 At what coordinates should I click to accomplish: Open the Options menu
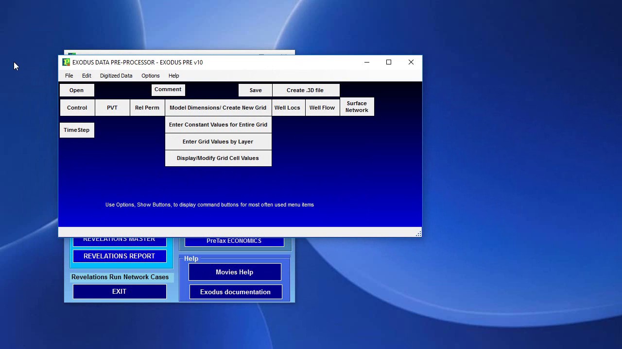151,76
